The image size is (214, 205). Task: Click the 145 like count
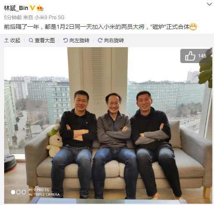(x=202, y=56)
